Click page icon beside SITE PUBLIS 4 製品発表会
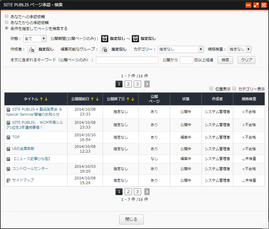Image resolution: width=269 pixels, height=229 pixels. (x=8, y=110)
